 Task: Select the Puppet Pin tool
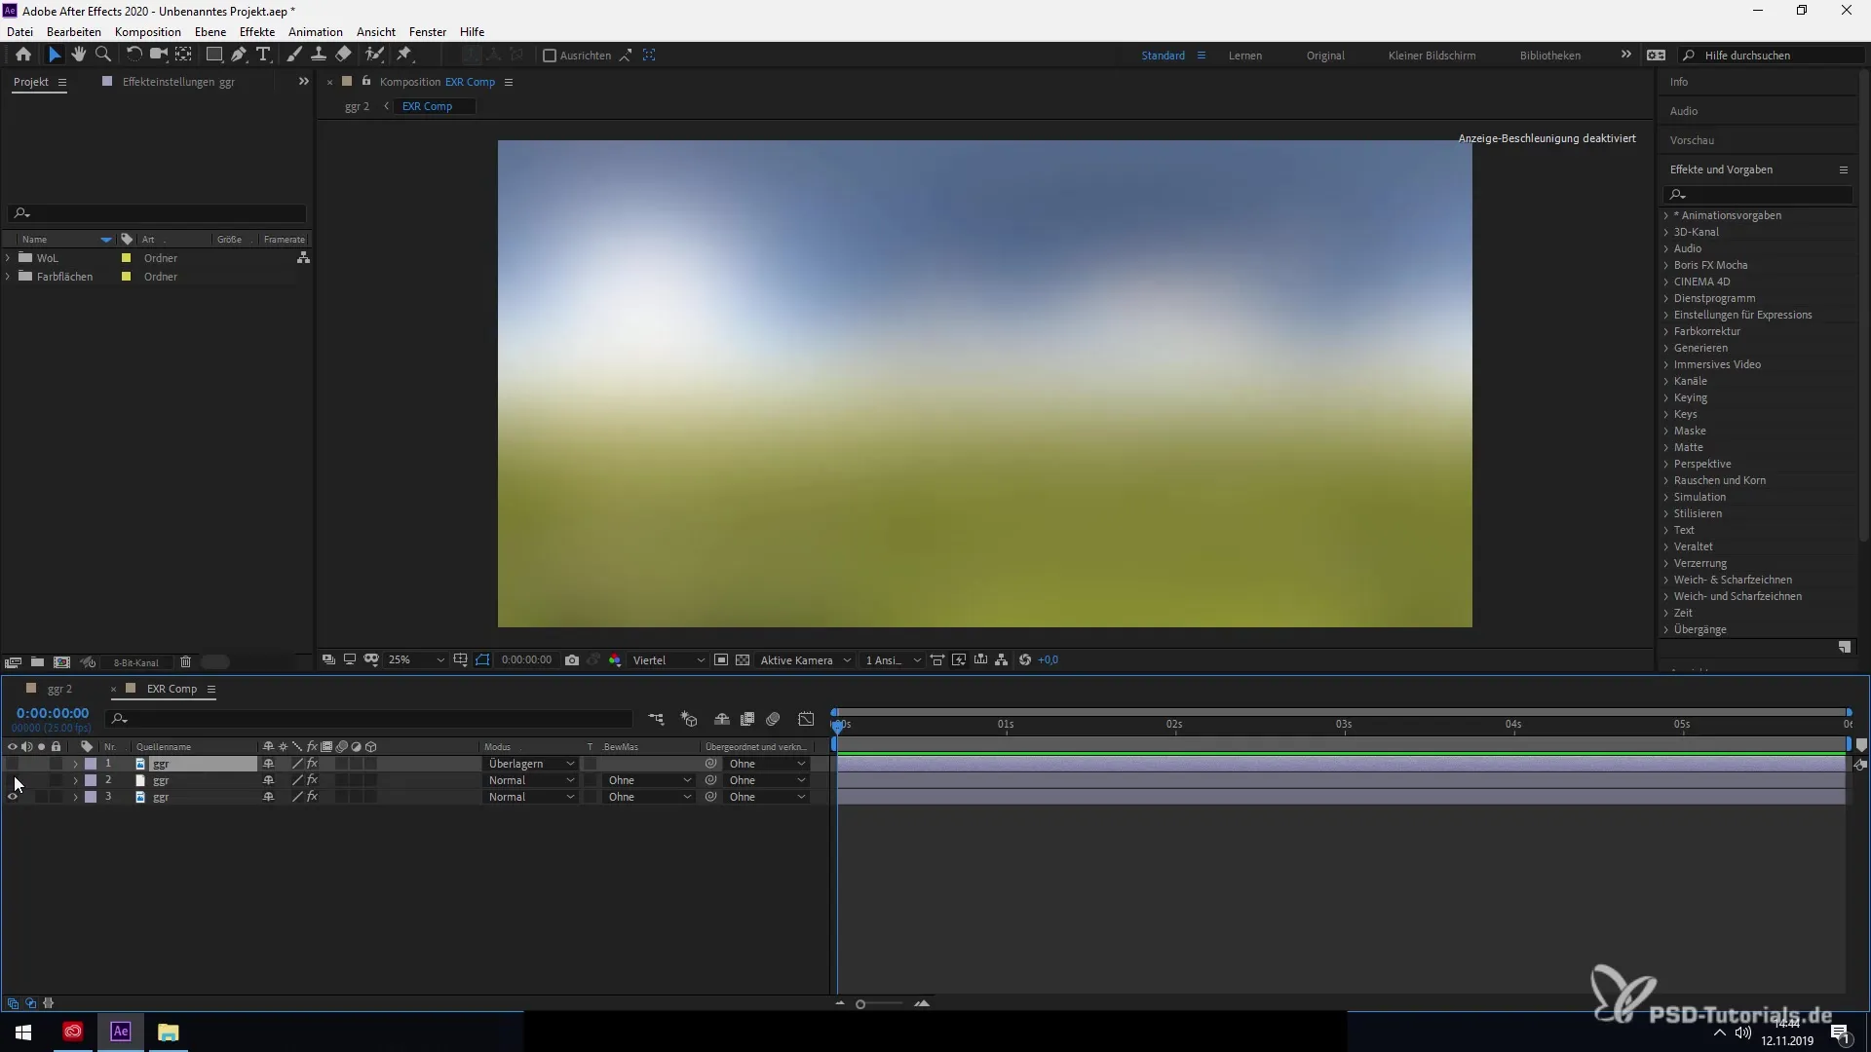[x=404, y=55]
